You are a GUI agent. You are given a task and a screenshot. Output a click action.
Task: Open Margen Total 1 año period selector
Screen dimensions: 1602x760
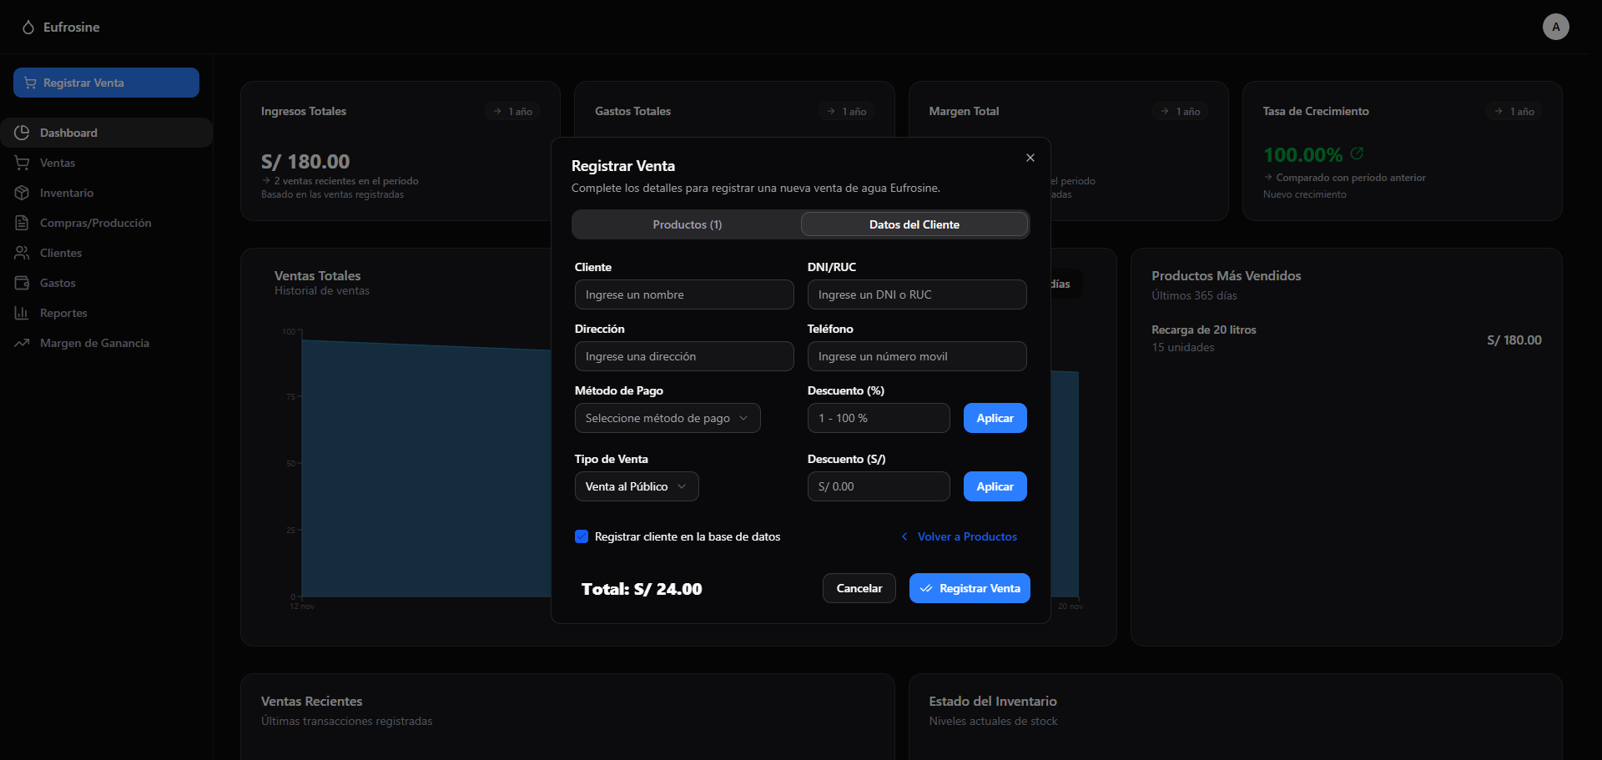click(1180, 111)
